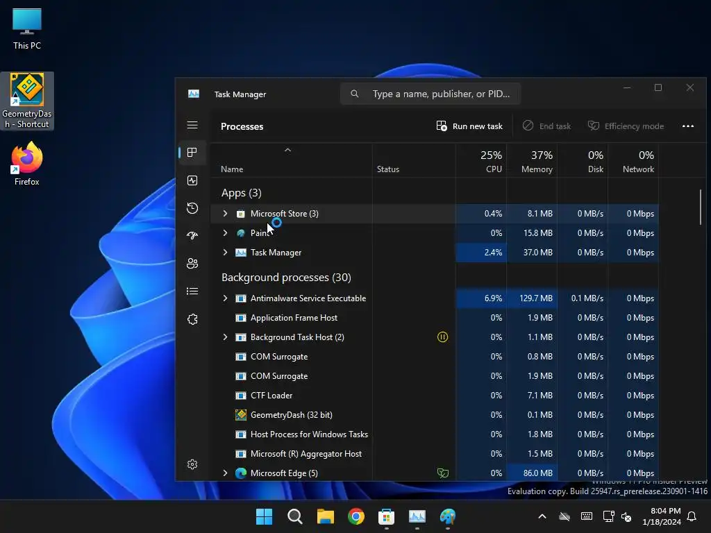
Task: Open the notification bell in system tray
Action: [692, 516]
